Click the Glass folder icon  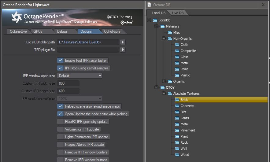177,57
